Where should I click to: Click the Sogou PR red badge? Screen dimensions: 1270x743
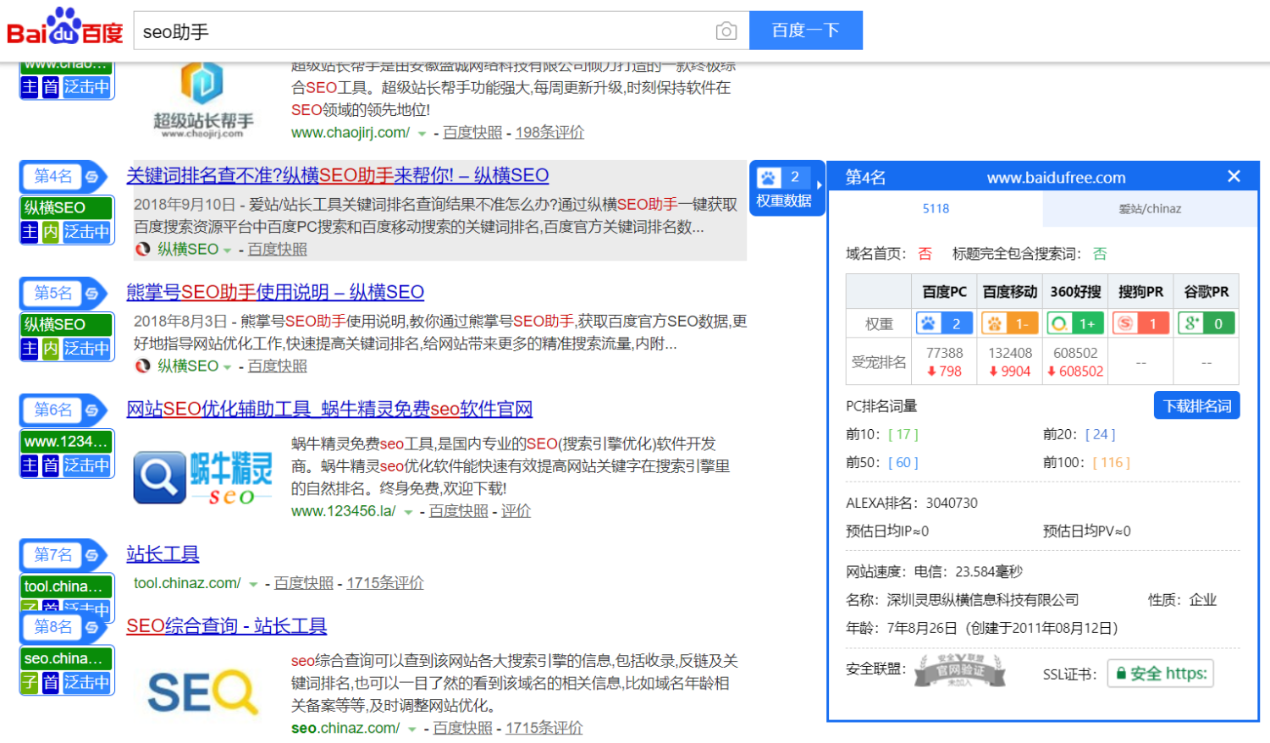click(x=1140, y=323)
